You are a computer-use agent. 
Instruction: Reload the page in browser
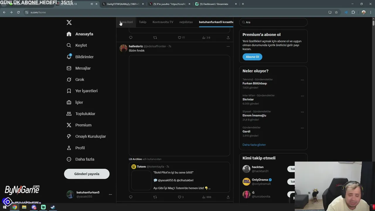[x=18, y=12]
